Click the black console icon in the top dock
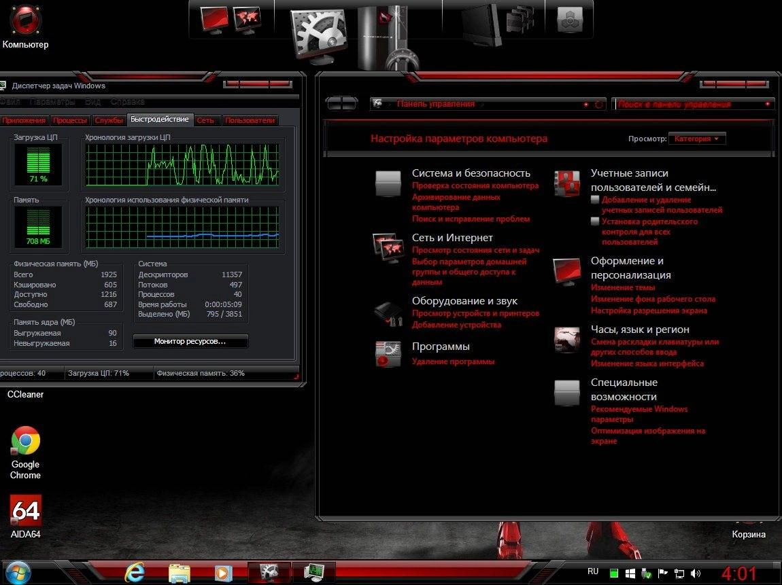Screen dimensions: 782x585 tap(481, 25)
